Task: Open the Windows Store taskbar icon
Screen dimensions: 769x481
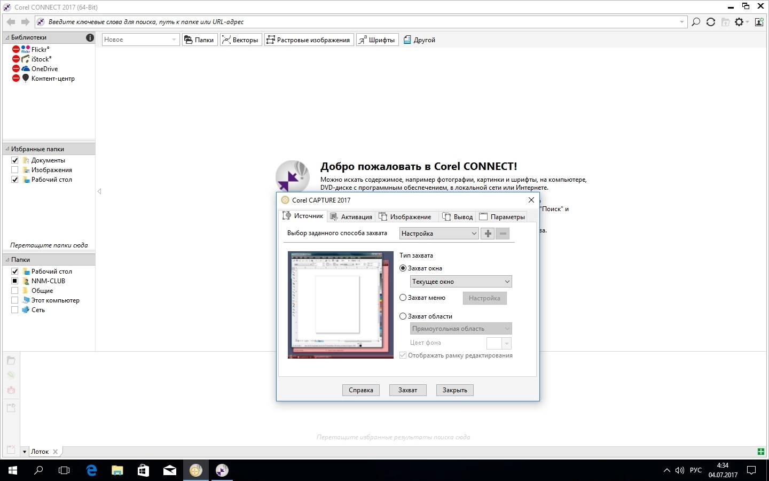Action: click(x=143, y=470)
